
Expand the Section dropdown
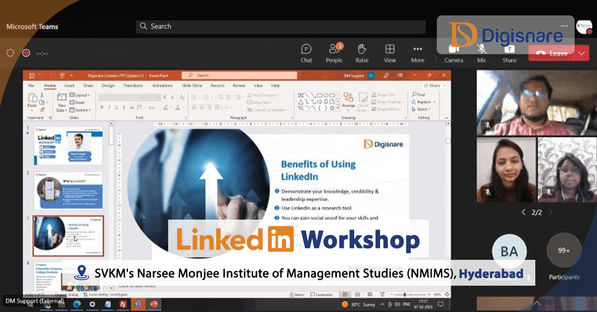click(81, 110)
